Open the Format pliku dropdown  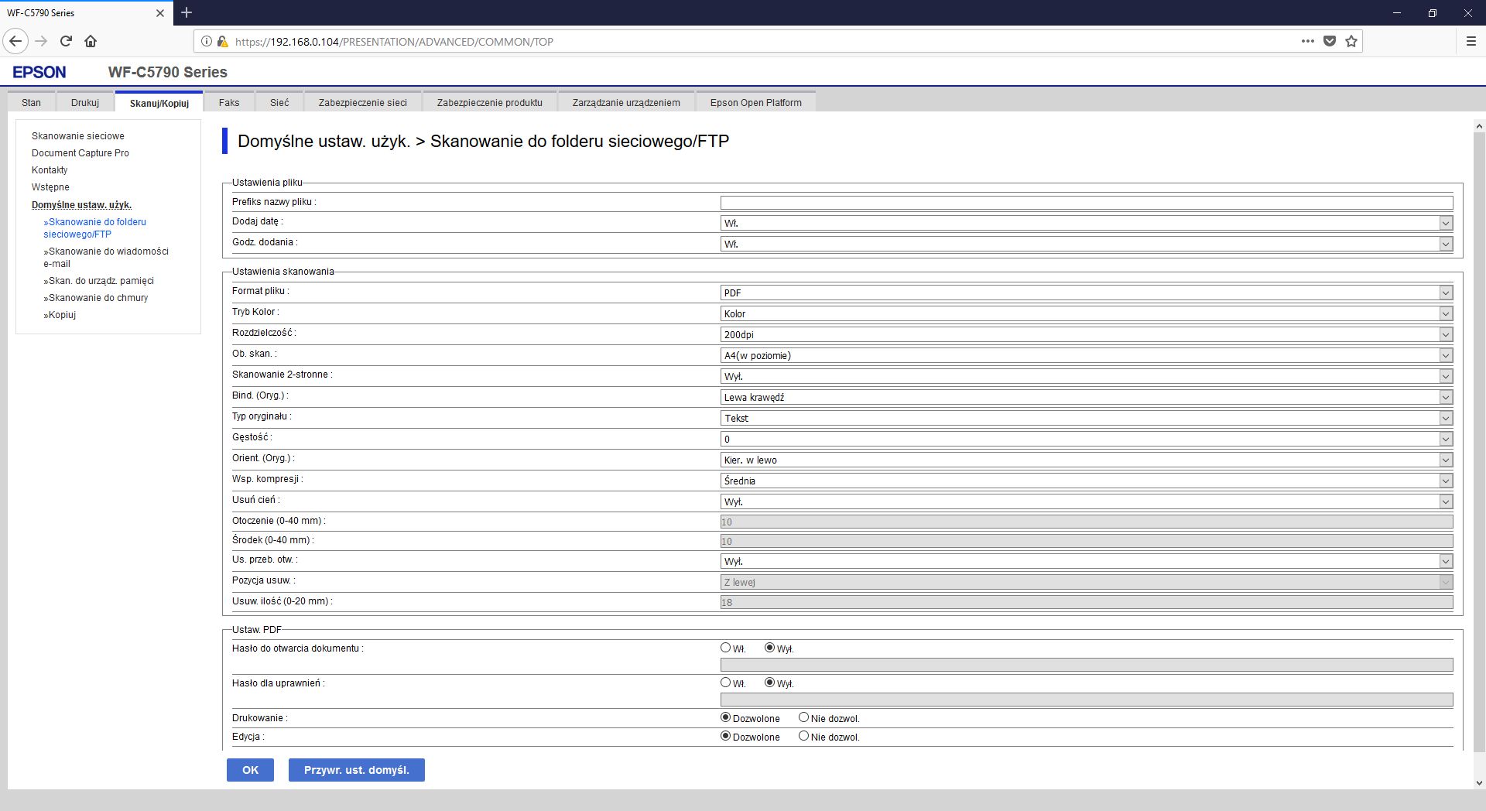1087,293
